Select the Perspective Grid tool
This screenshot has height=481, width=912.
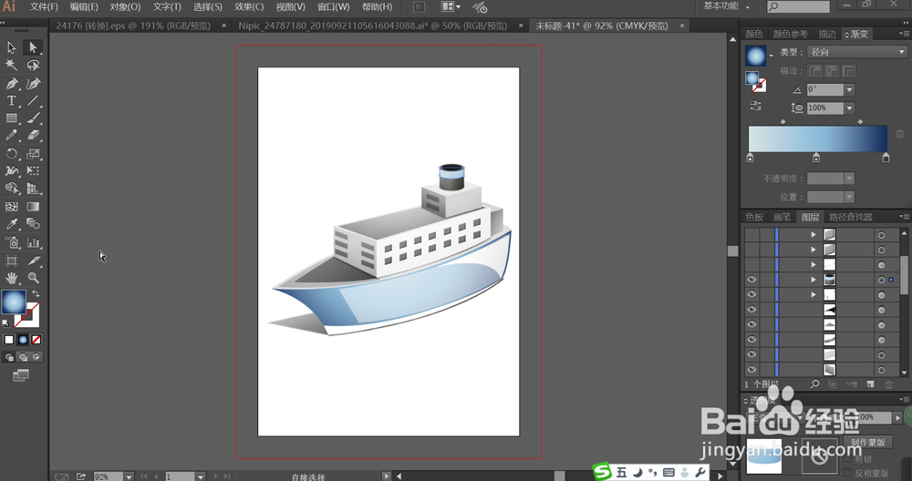click(x=33, y=189)
